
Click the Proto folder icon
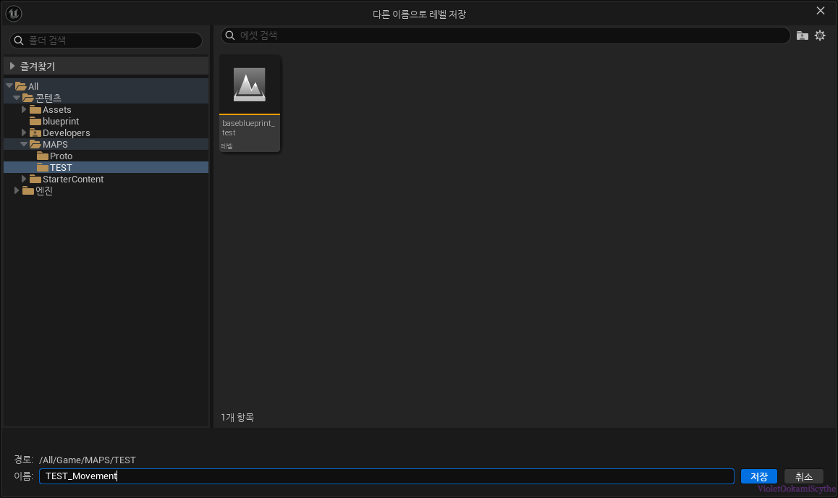point(43,156)
